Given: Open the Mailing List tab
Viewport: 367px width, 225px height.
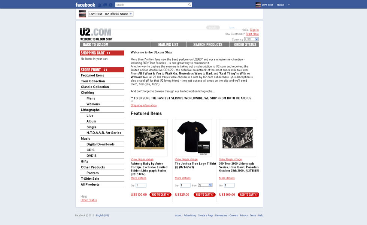Looking at the screenshot, I should 168,45.
